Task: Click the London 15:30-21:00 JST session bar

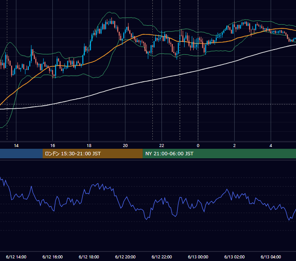Action: click(92, 154)
